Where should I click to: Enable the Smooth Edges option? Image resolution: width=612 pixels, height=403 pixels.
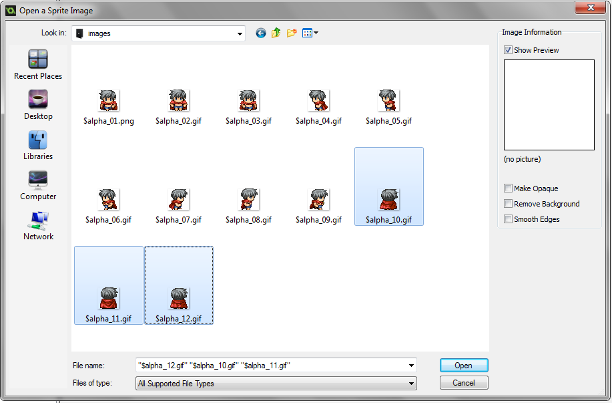click(x=508, y=219)
